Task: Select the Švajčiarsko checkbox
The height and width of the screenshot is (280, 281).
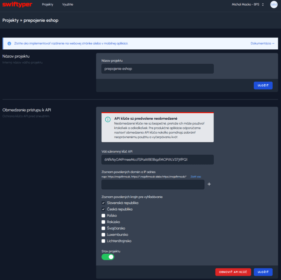Action: [103, 228]
